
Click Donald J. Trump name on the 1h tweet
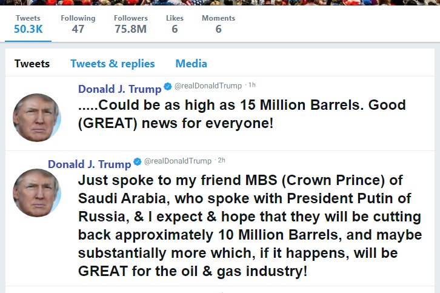tap(119, 89)
